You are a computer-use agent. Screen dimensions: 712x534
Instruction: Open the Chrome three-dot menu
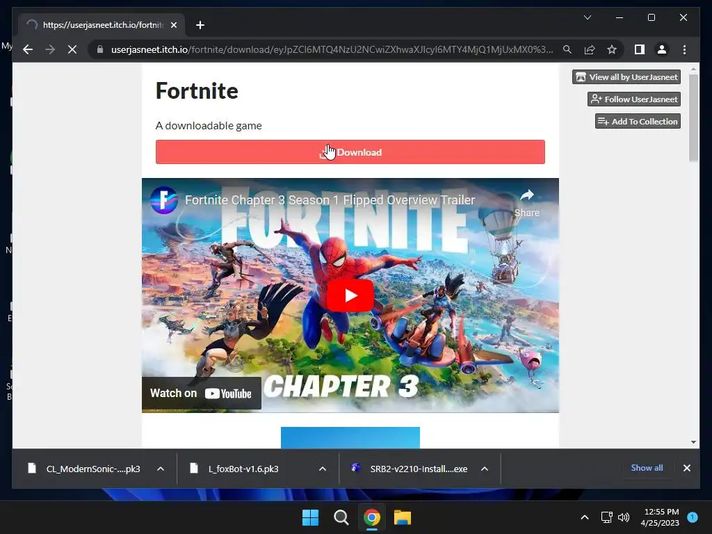click(x=684, y=49)
